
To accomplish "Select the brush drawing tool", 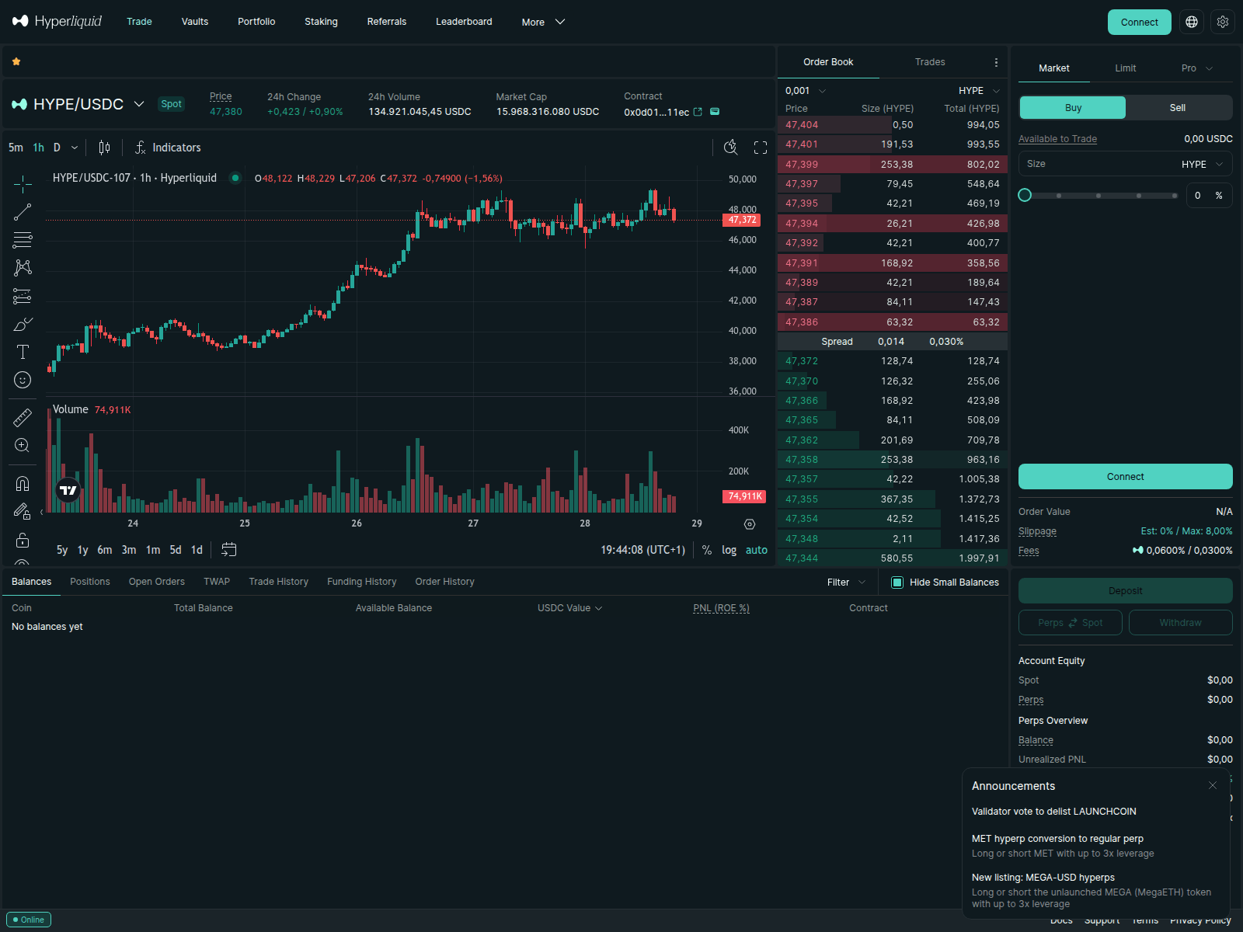I will point(23,324).
